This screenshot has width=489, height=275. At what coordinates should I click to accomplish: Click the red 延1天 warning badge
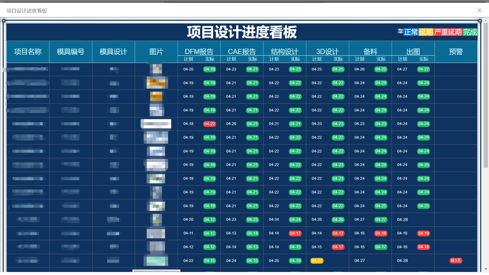[x=456, y=260]
